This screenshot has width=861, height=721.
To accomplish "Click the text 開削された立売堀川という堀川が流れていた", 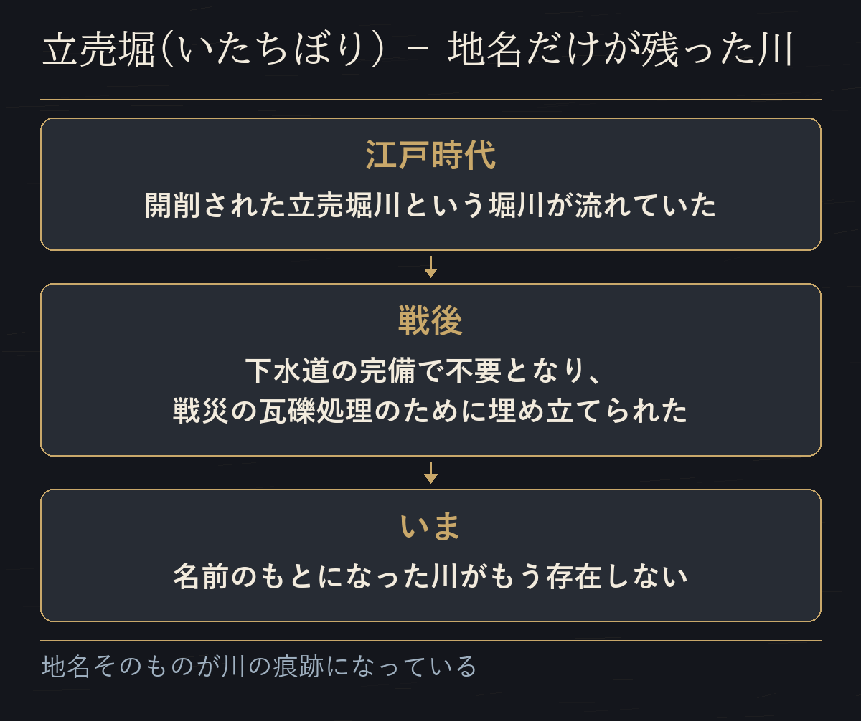I will pos(430,206).
